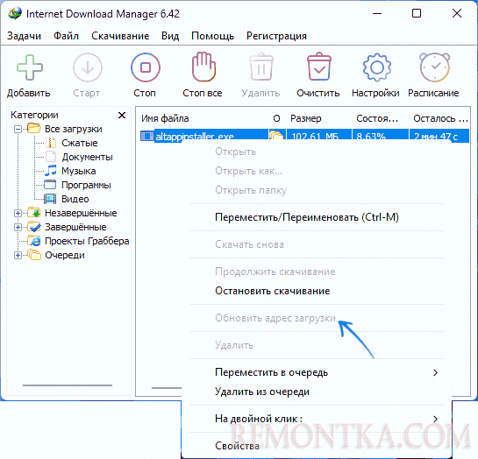Click the Очистить toolbar icon
Viewport: 478px width, 459px height.
(x=319, y=67)
